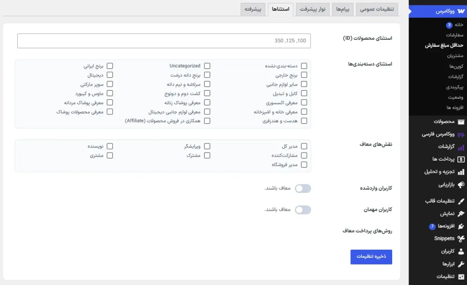The width and height of the screenshot is (467, 285).
Task: Click the نقش‌های معاف label
Action: (x=376, y=144)
